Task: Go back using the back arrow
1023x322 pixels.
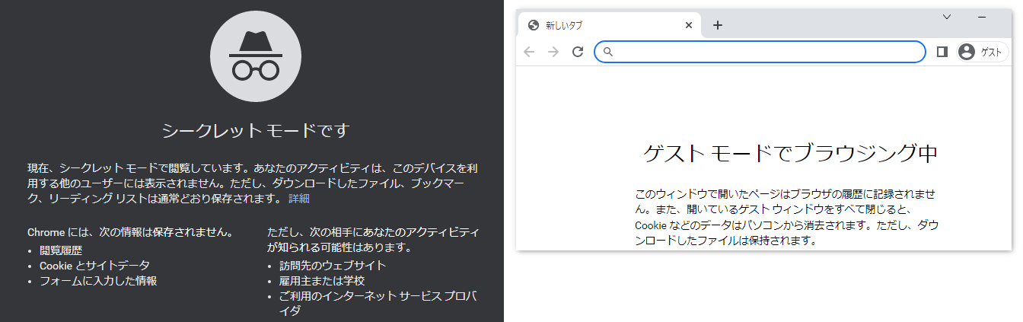Action: 529,52
